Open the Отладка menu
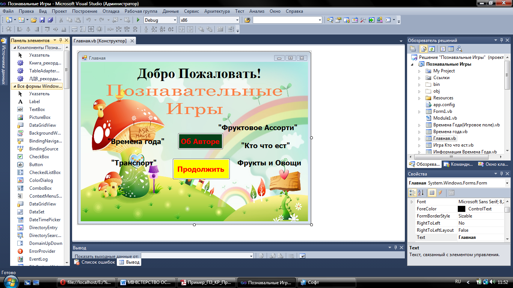The height and width of the screenshot is (288, 513). [x=111, y=11]
